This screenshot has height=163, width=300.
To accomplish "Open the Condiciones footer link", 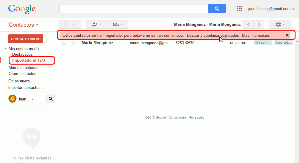I will coord(177,117).
